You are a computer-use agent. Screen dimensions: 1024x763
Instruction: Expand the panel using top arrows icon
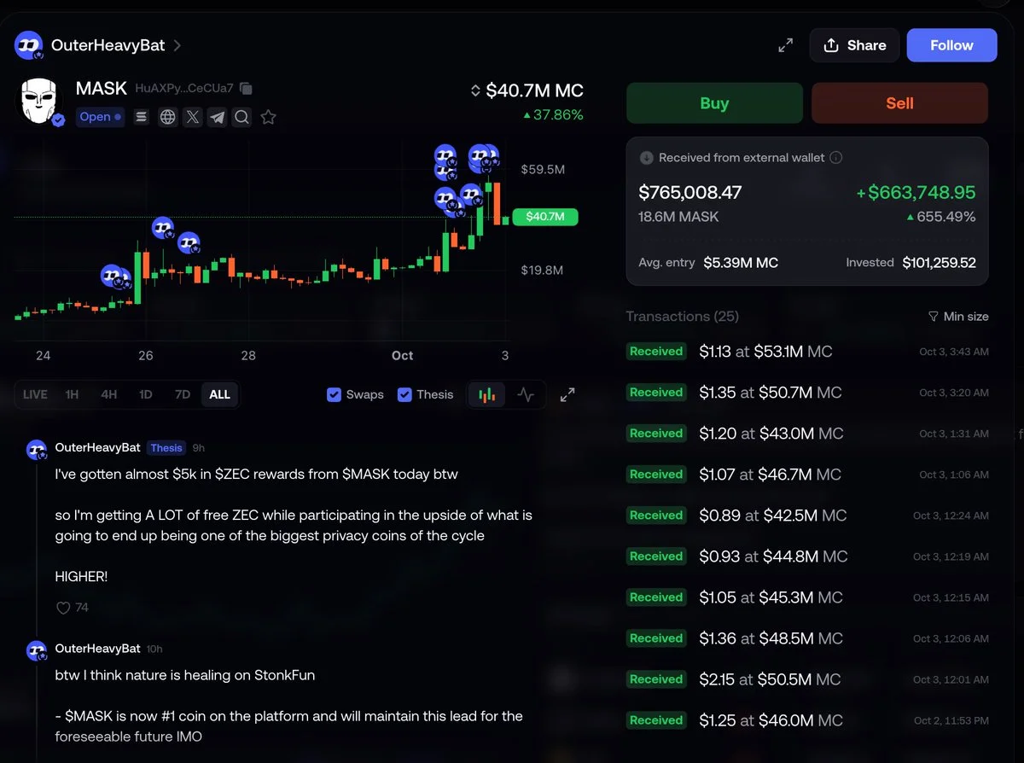point(786,45)
